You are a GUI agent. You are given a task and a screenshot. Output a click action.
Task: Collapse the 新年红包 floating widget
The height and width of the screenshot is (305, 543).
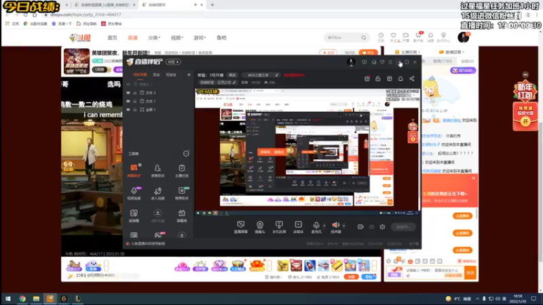pos(525,75)
